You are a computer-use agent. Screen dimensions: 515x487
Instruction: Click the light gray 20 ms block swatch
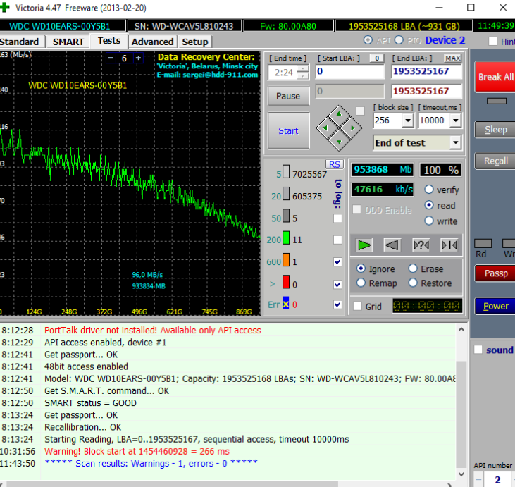(286, 194)
